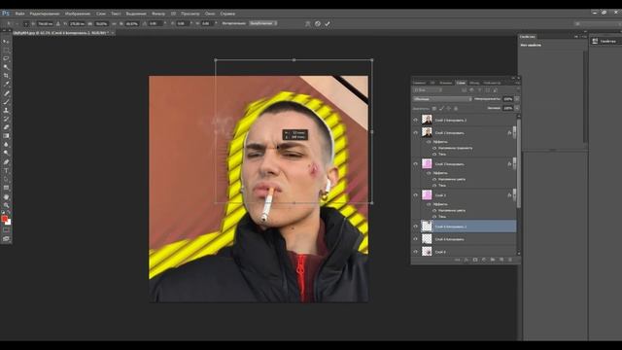The image size is (622, 350).
Task: Select the Magic Wand tool
Action: [x=6, y=67]
